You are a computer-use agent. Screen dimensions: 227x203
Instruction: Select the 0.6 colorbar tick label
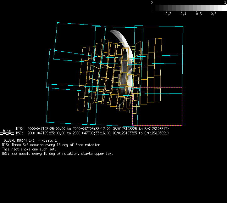tap(199, 14)
